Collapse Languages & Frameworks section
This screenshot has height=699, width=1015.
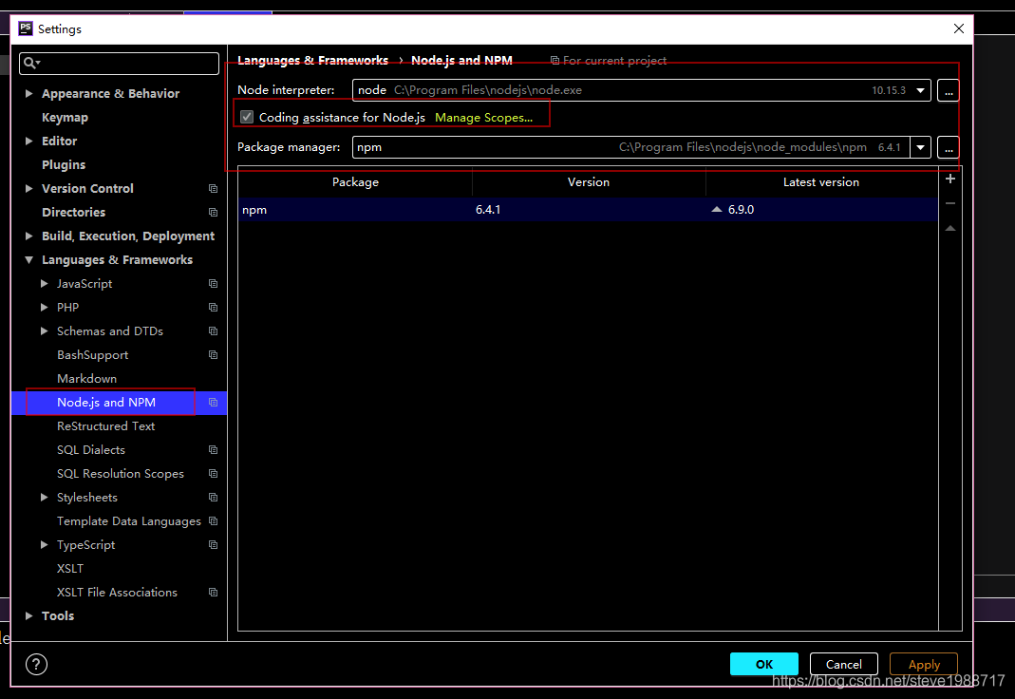pos(28,259)
